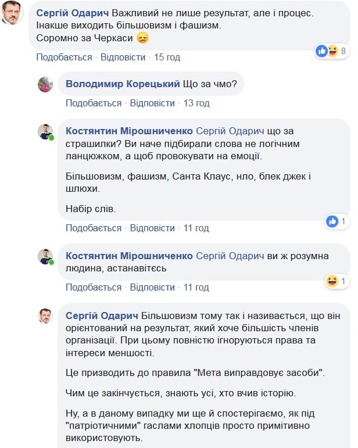This screenshot has height=448, width=358.
Task: Click the Сергій Одарич mention in the "астанавітесь" reply
Action: click(x=231, y=256)
